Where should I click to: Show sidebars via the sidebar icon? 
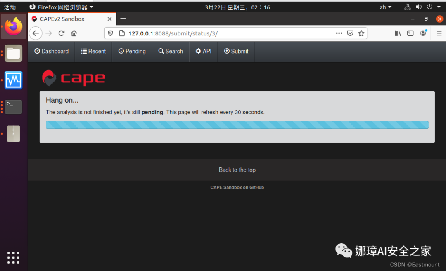[410, 33]
